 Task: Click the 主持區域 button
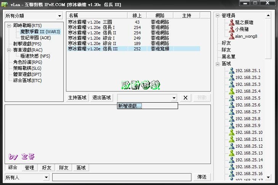77,98
